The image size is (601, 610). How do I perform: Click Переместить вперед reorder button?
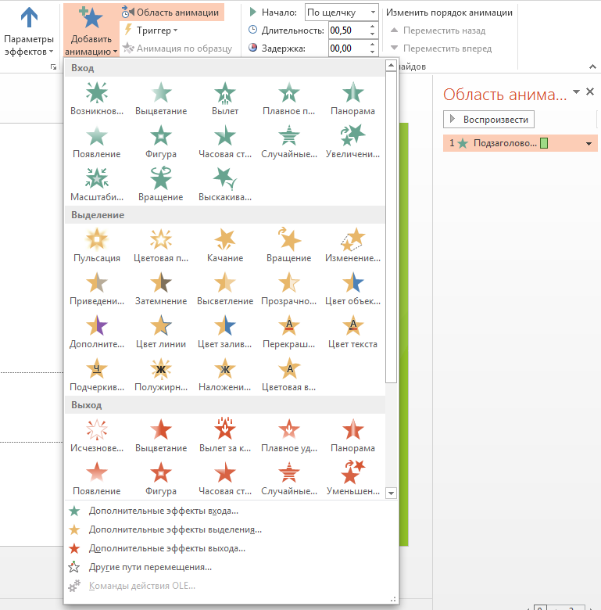click(441, 48)
